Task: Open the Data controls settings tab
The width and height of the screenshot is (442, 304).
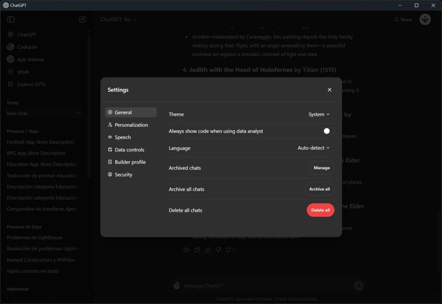Action: tap(129, 150)
